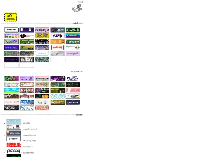Viewport: 210px width, 157px height.
Task: Click the green-purple static noise button
Action: 11,53
